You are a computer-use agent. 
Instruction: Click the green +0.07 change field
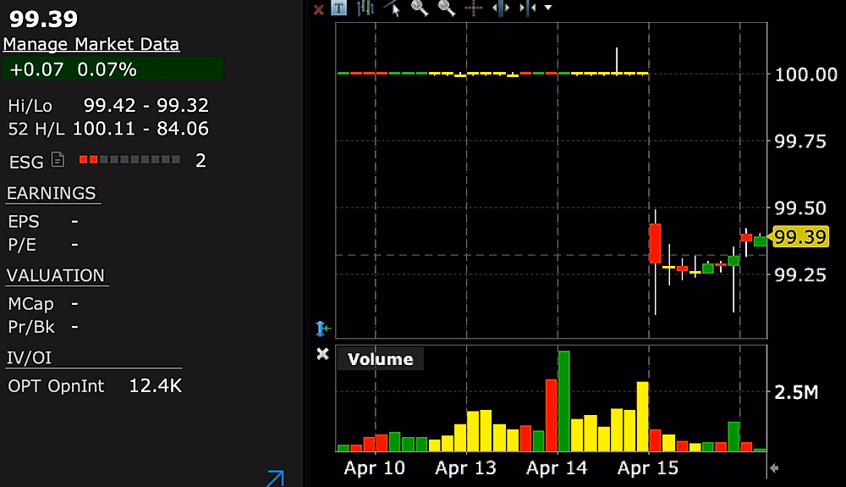(x=113, y=69)
